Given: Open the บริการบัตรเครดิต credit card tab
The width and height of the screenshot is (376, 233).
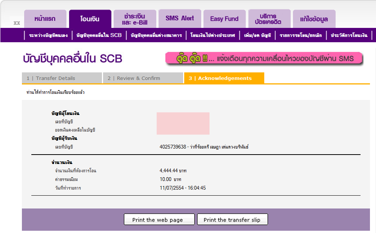Looking at the screenshot, I should [269, 18].
